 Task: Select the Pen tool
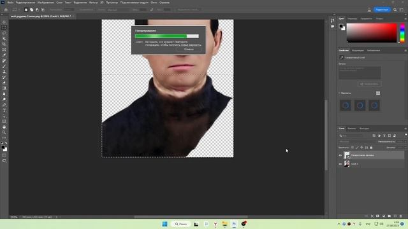(4, 105)
